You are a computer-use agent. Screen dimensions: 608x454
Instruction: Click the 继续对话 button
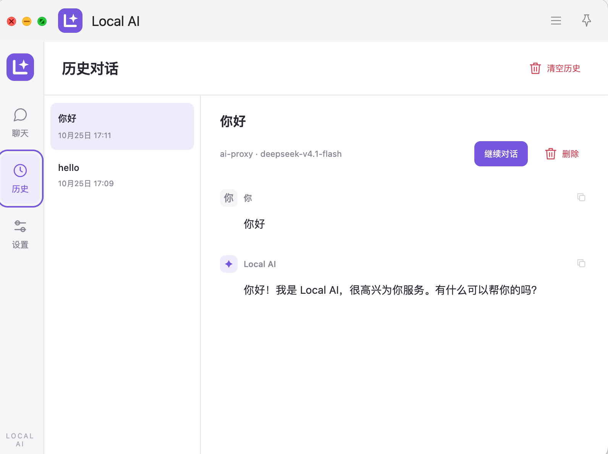click(501, 154)
